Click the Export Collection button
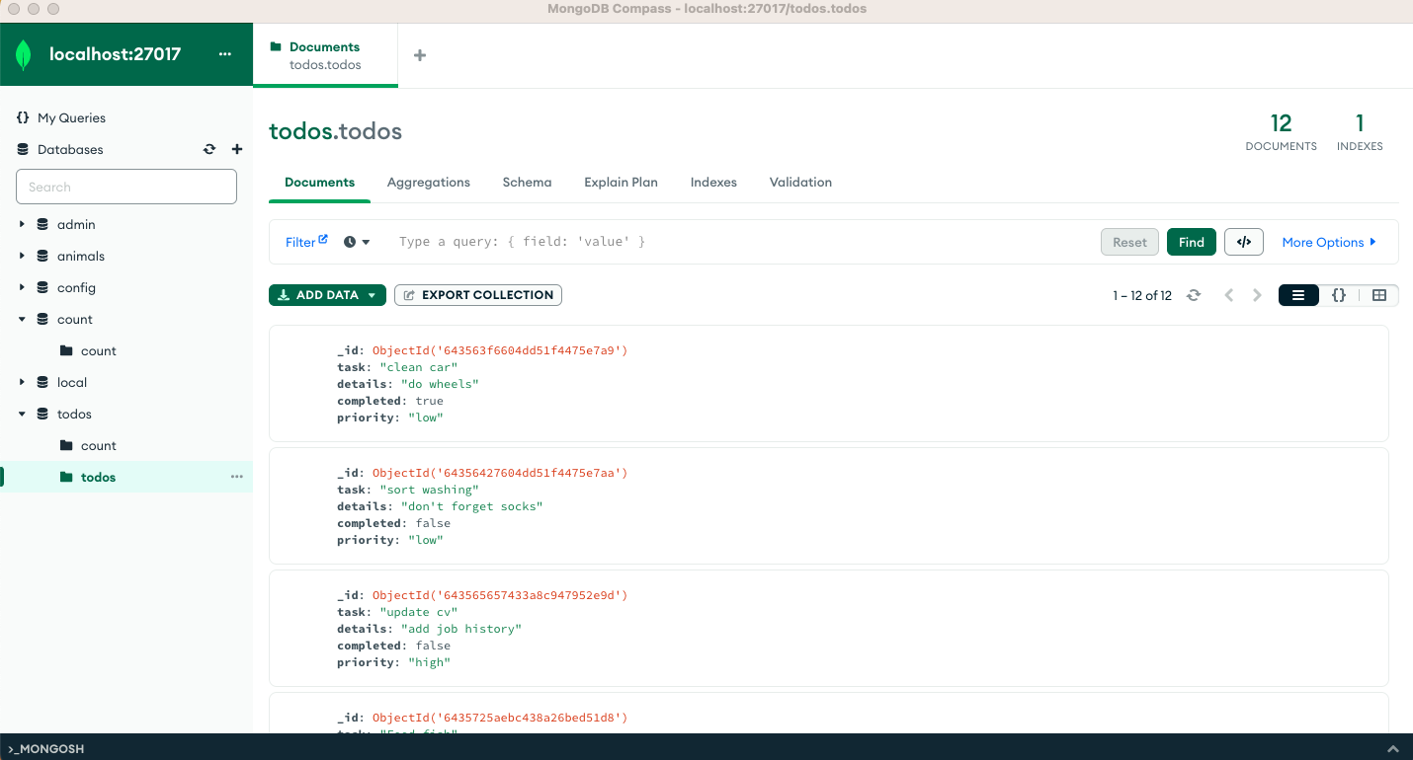The image size is (1413, 760). (478, 295)
